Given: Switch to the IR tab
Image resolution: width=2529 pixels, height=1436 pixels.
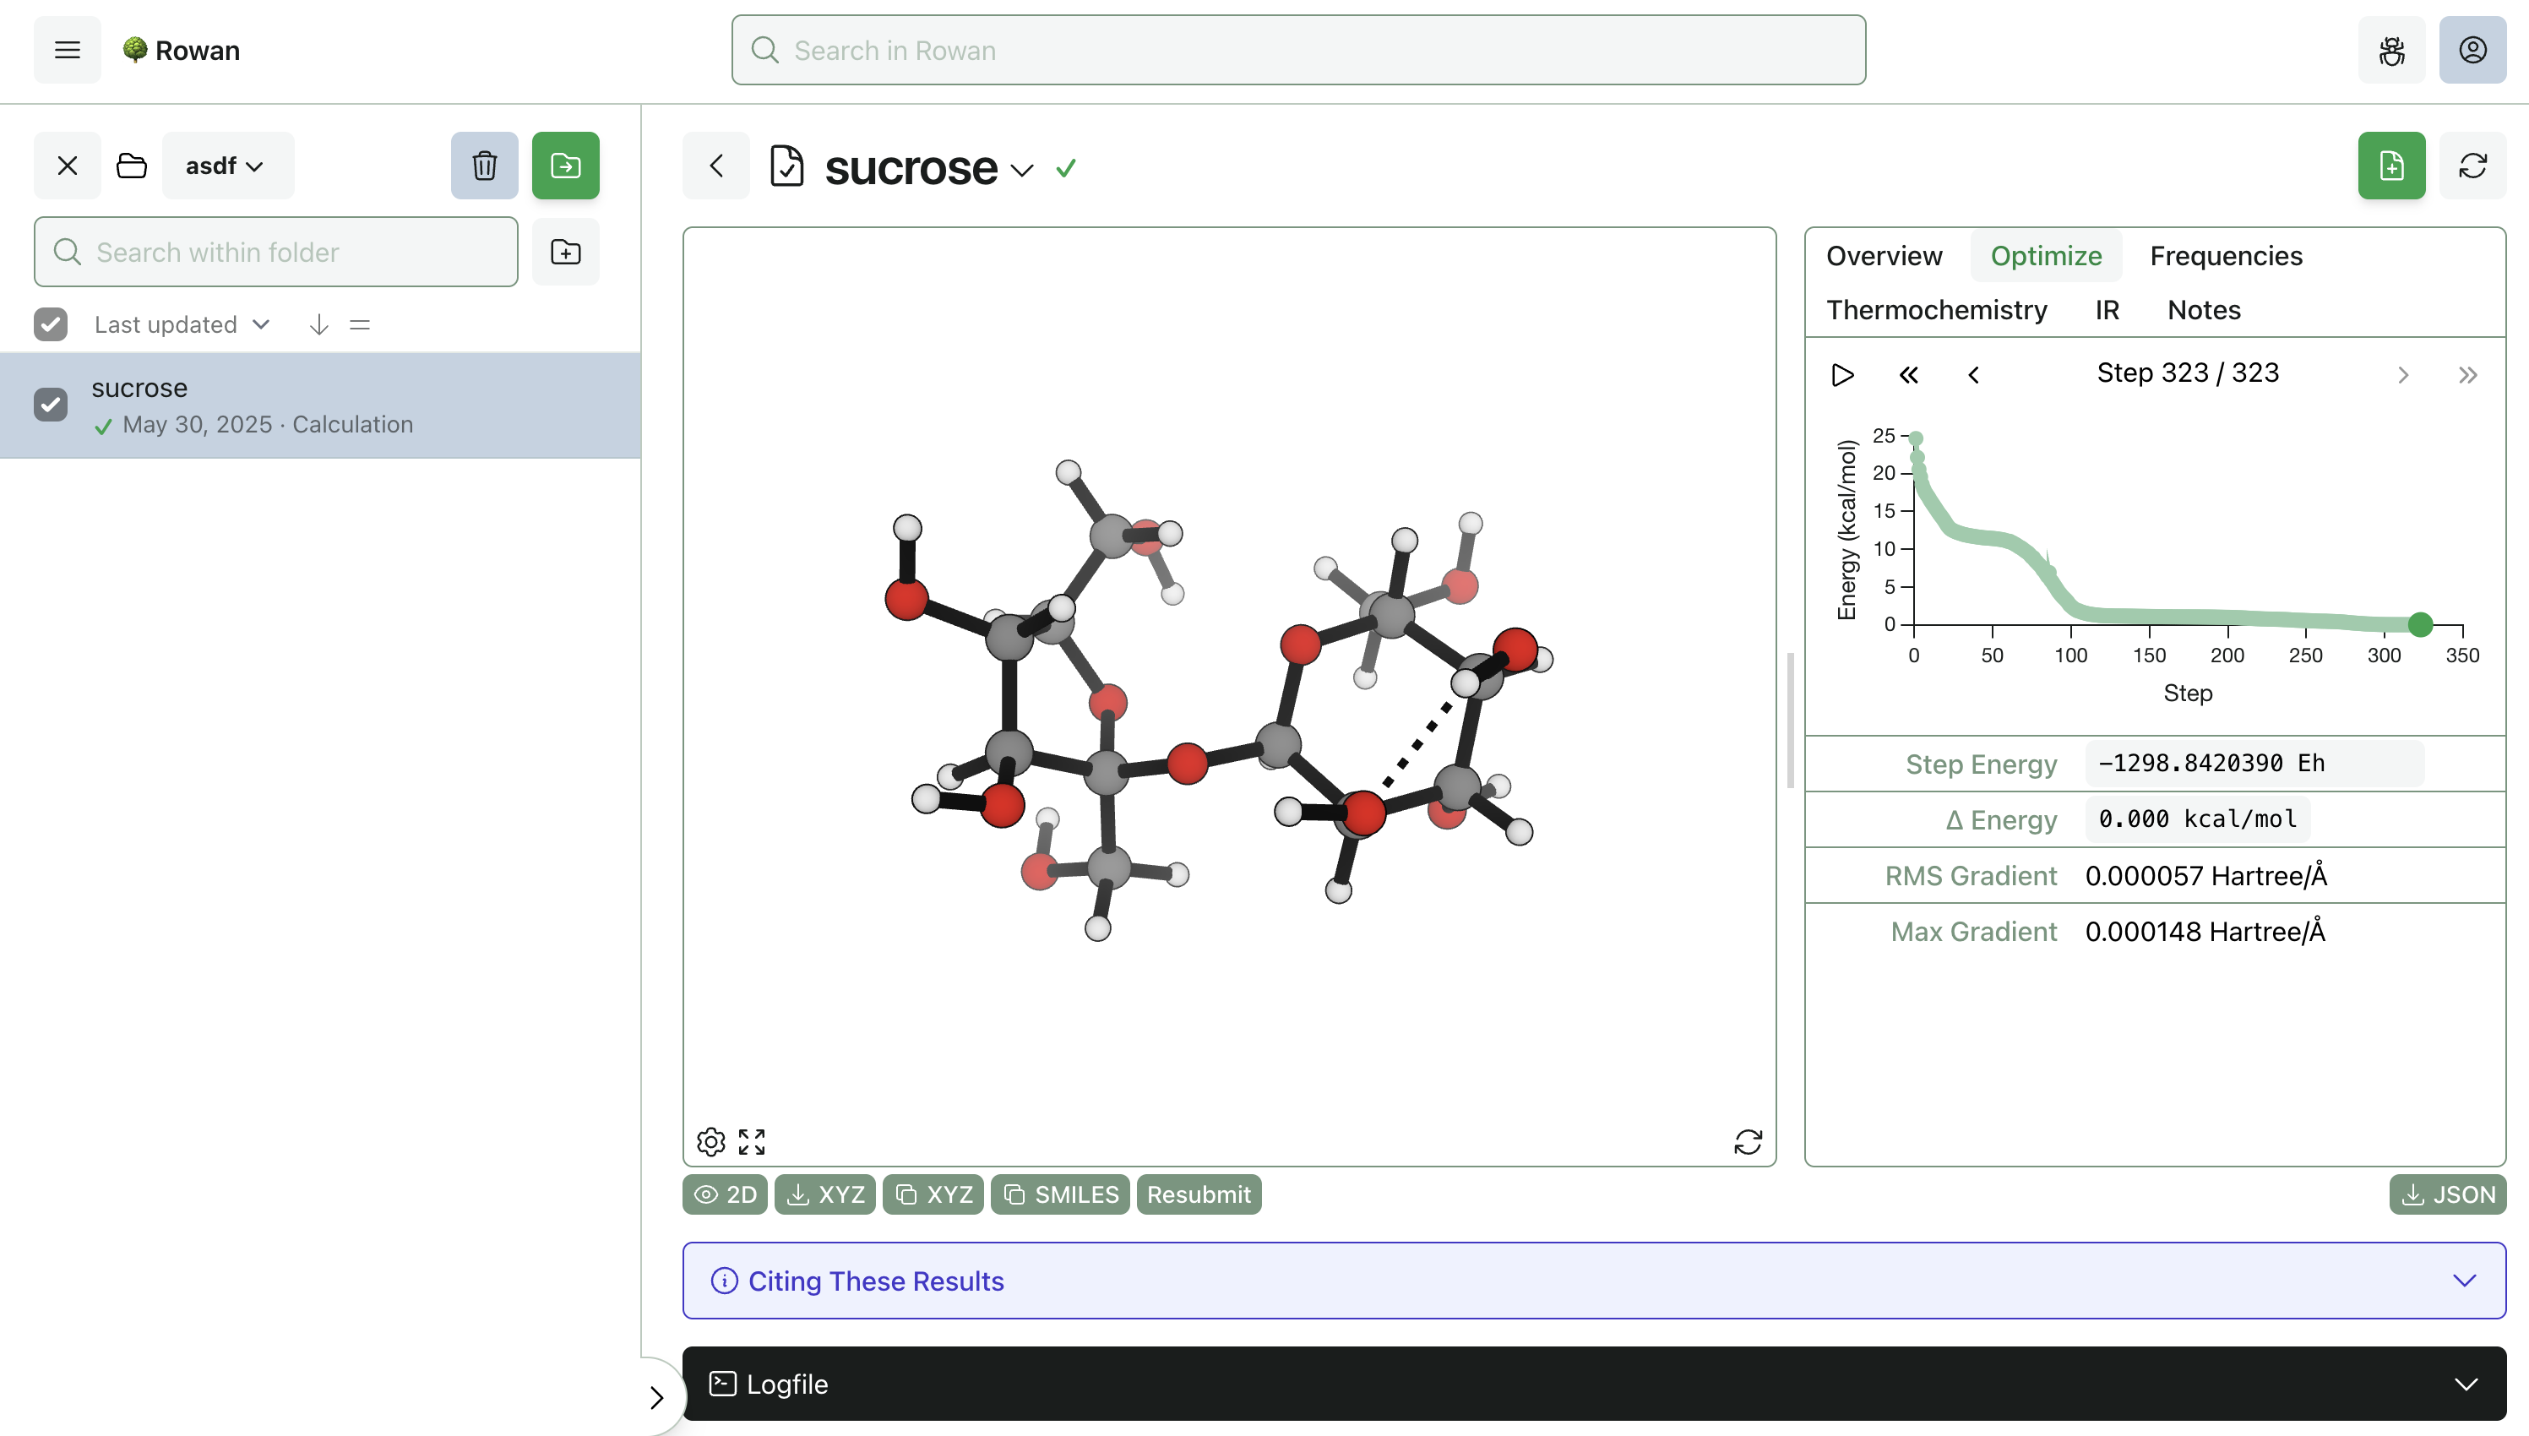Looking at the screenshot, I should coord(2107,311).
